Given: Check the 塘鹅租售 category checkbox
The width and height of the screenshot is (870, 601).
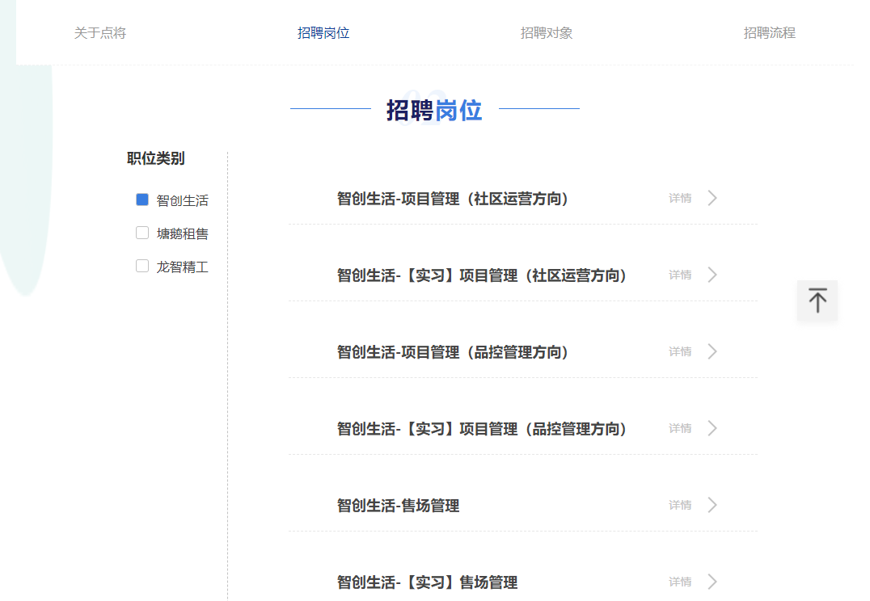Looking at the screenshot, I should click(142, 233).
